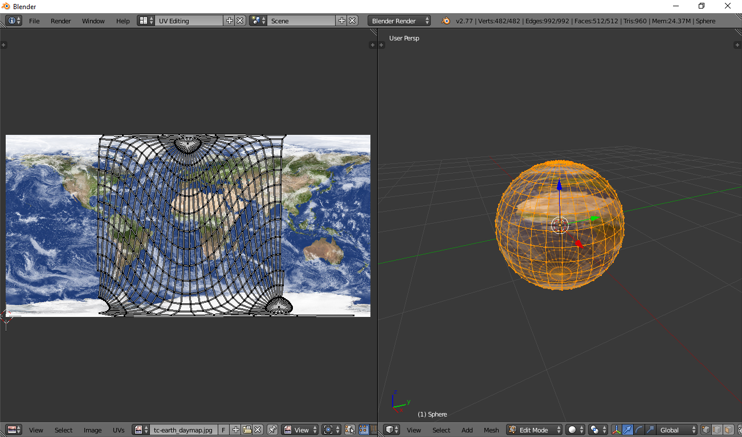Click the Mesh menu button
This screenshot has height=437, width=742.
click(x=491, y=430)
